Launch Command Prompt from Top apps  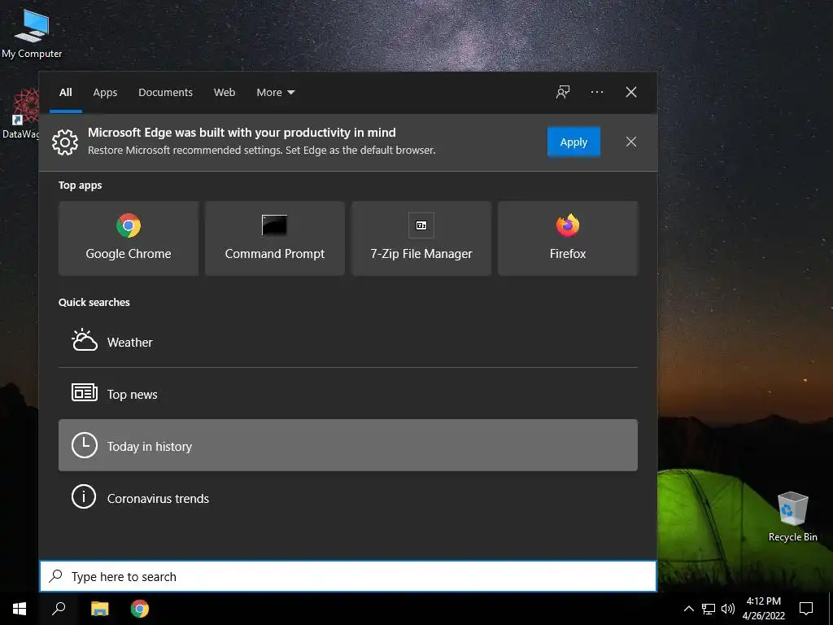coord(275,238)
